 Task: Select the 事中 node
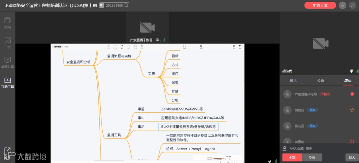(141, 118)
